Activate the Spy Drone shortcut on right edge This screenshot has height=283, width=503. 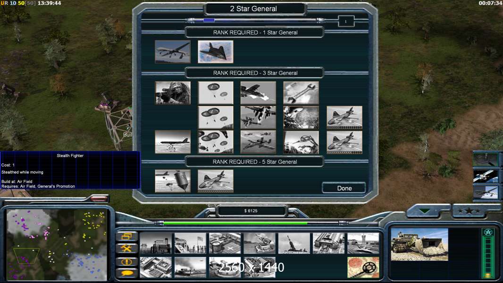point(486,193)
